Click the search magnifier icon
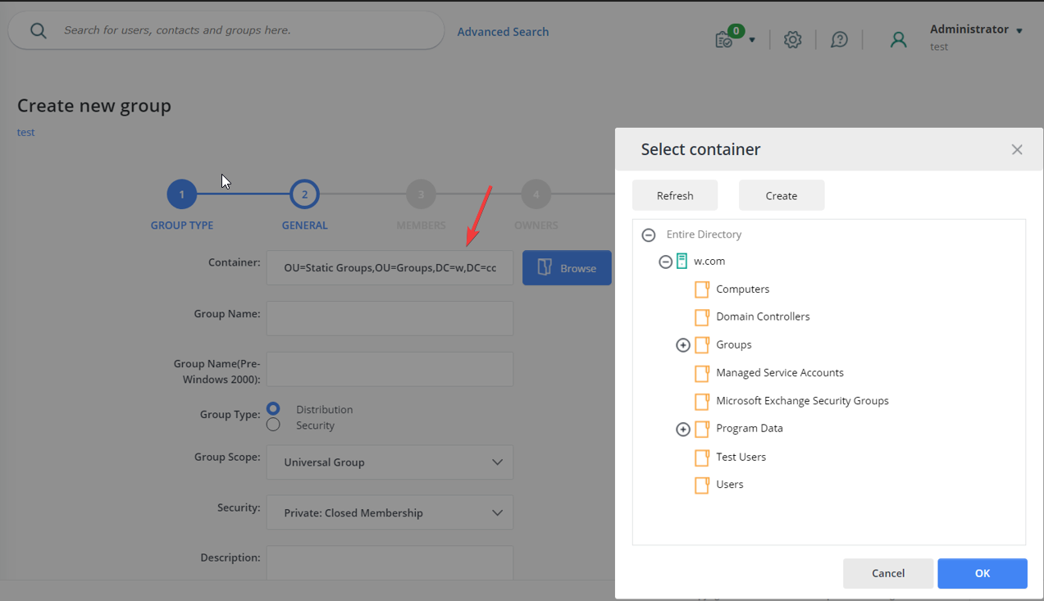 coord(38,30)
